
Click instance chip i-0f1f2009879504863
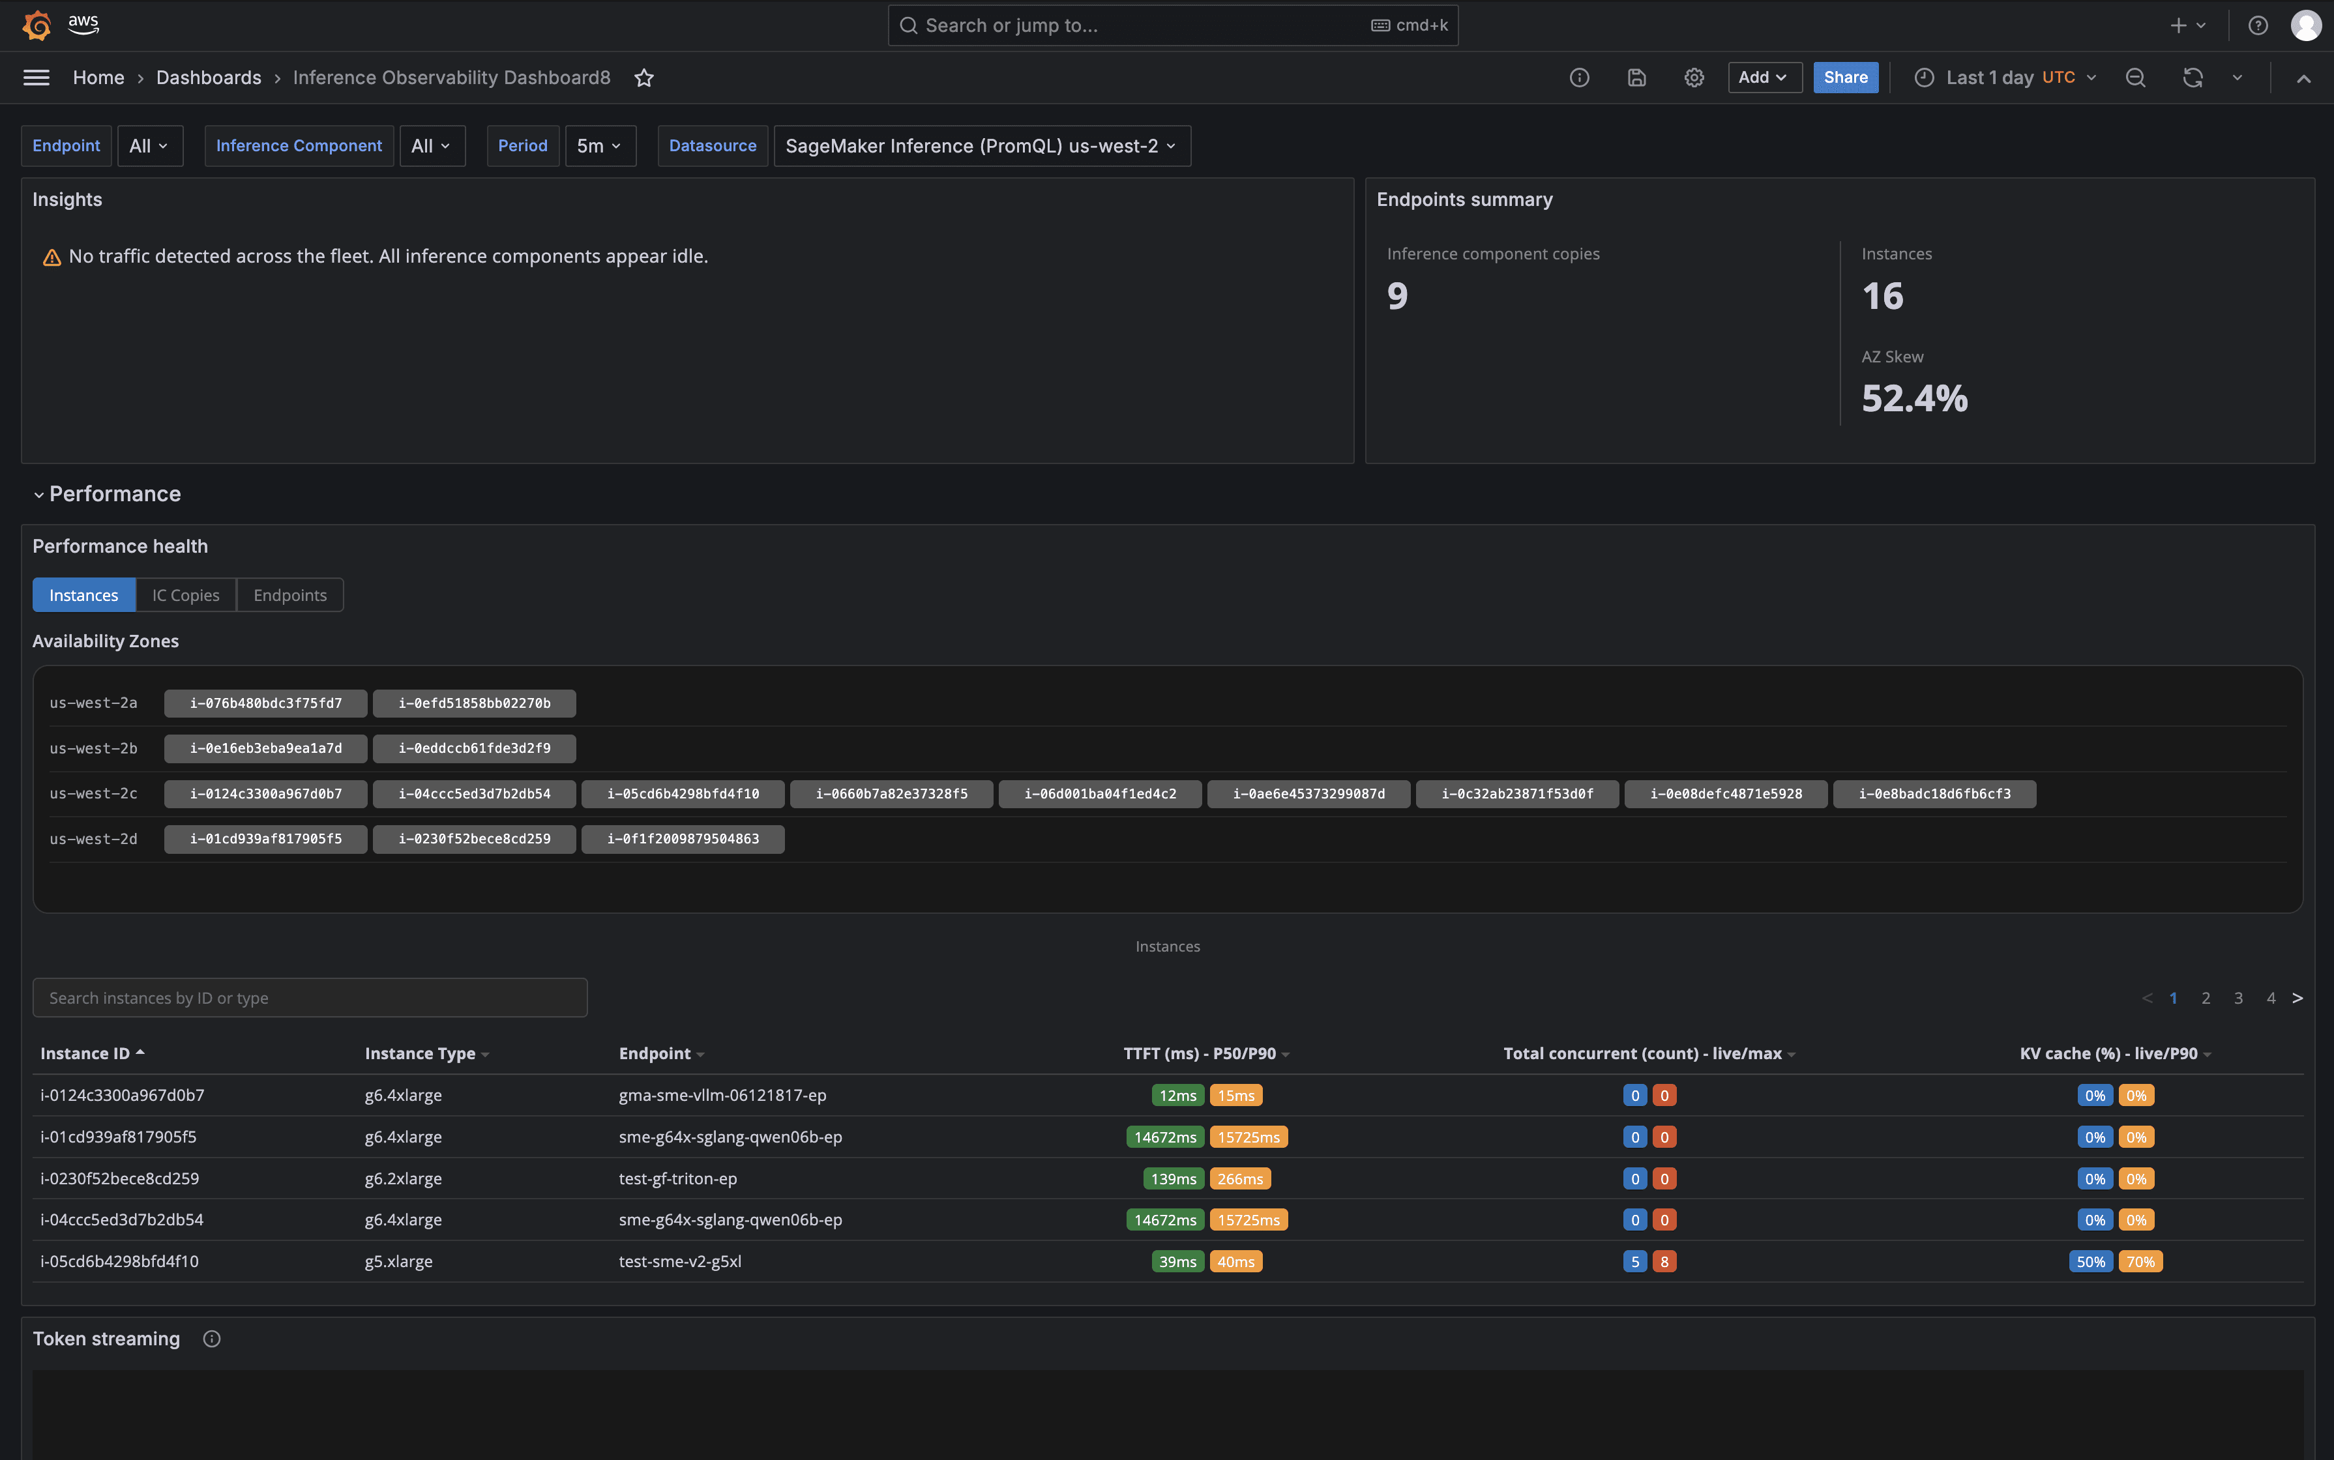pyautogui.click(x=683, y=839)
